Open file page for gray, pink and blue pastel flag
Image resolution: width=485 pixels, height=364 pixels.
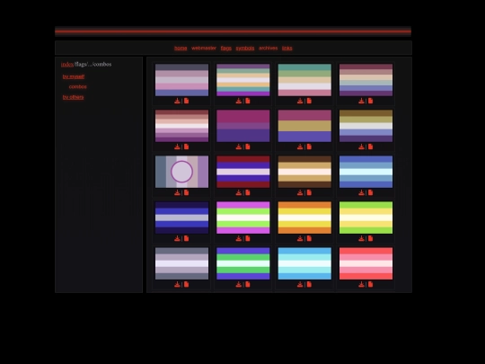[x=186, y=101]
